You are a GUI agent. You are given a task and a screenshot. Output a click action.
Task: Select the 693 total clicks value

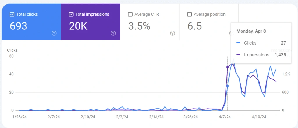(x=18, y=26)
